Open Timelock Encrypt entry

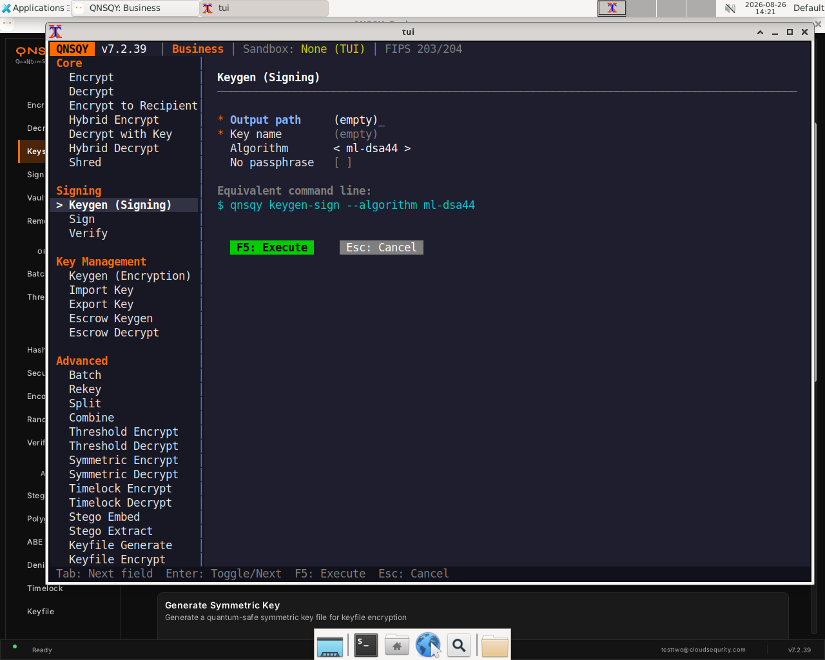(121, 489)
